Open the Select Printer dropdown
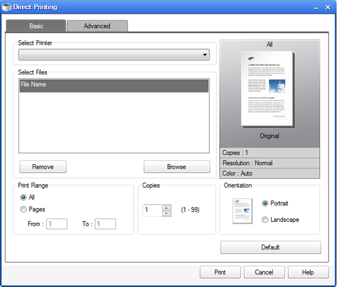The image size is (337, 287). 114,55
